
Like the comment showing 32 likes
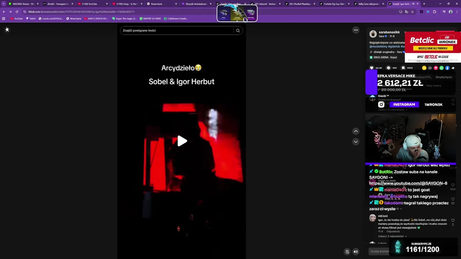click(453, 199)
